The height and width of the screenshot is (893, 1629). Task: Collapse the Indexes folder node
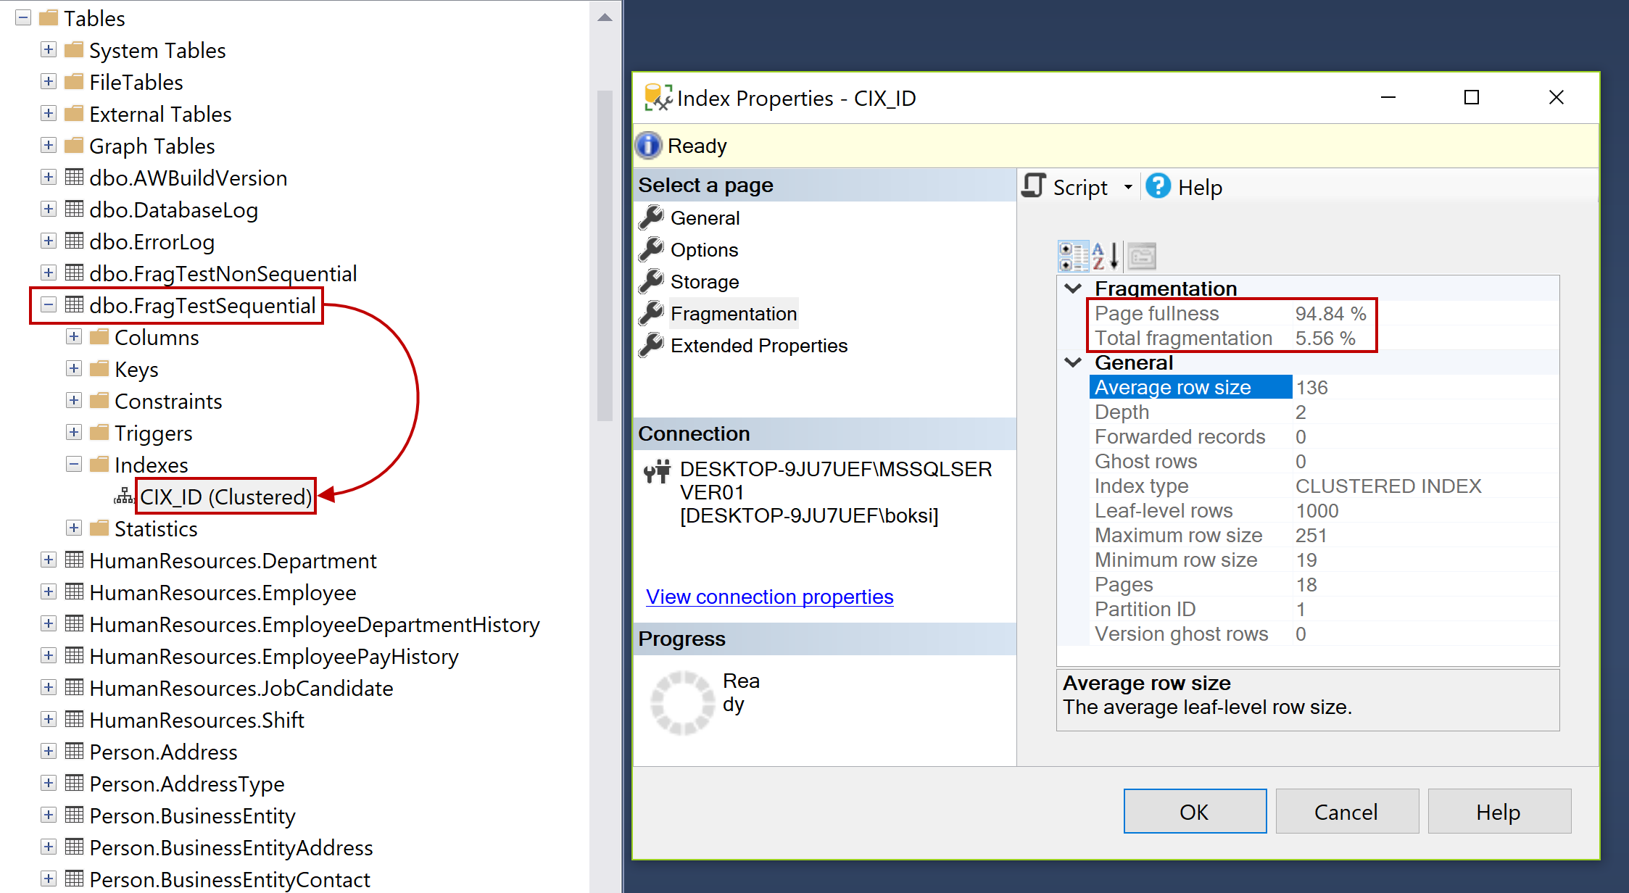pos(74,465)
